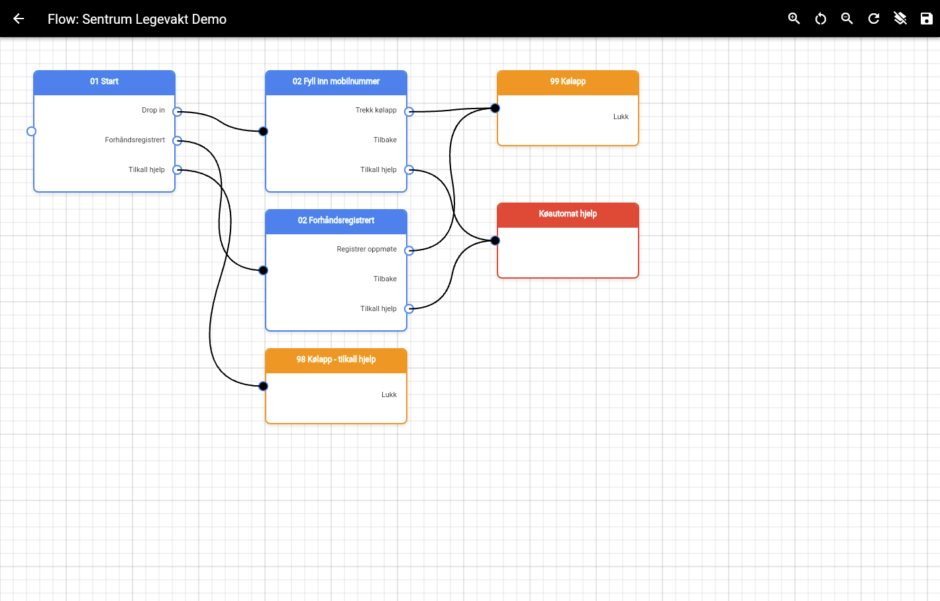Click the input port on the 01 Start node
This screenshot has height=601, width=940.
tap(31, 131)
